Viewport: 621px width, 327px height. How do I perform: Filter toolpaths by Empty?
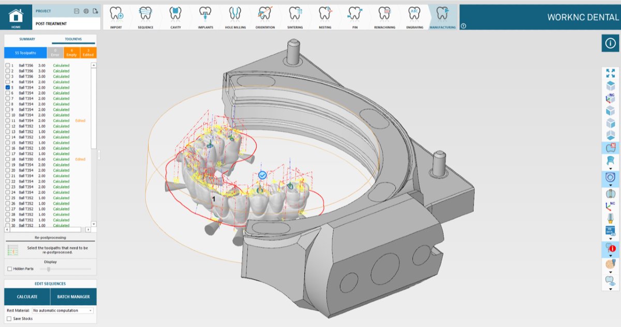(x=72, y=52)
